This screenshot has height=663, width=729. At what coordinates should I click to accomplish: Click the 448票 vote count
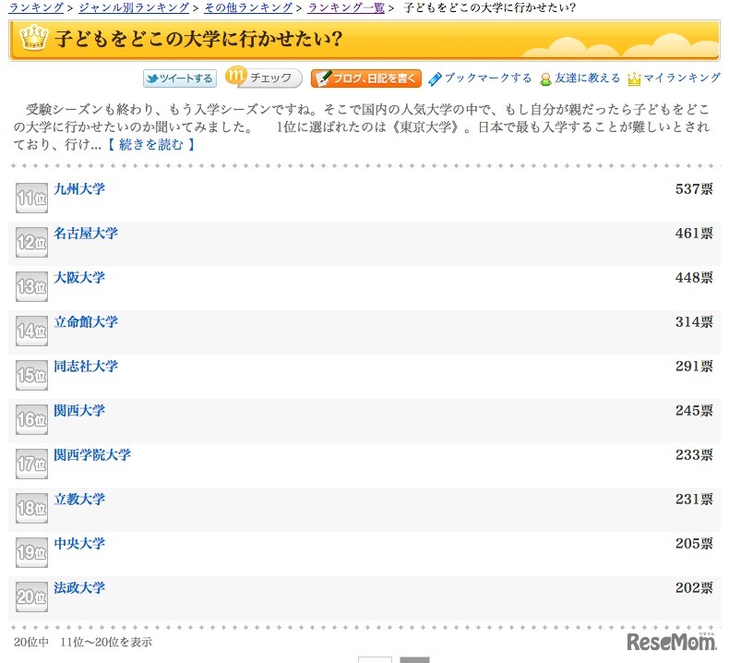click(694, 277)
